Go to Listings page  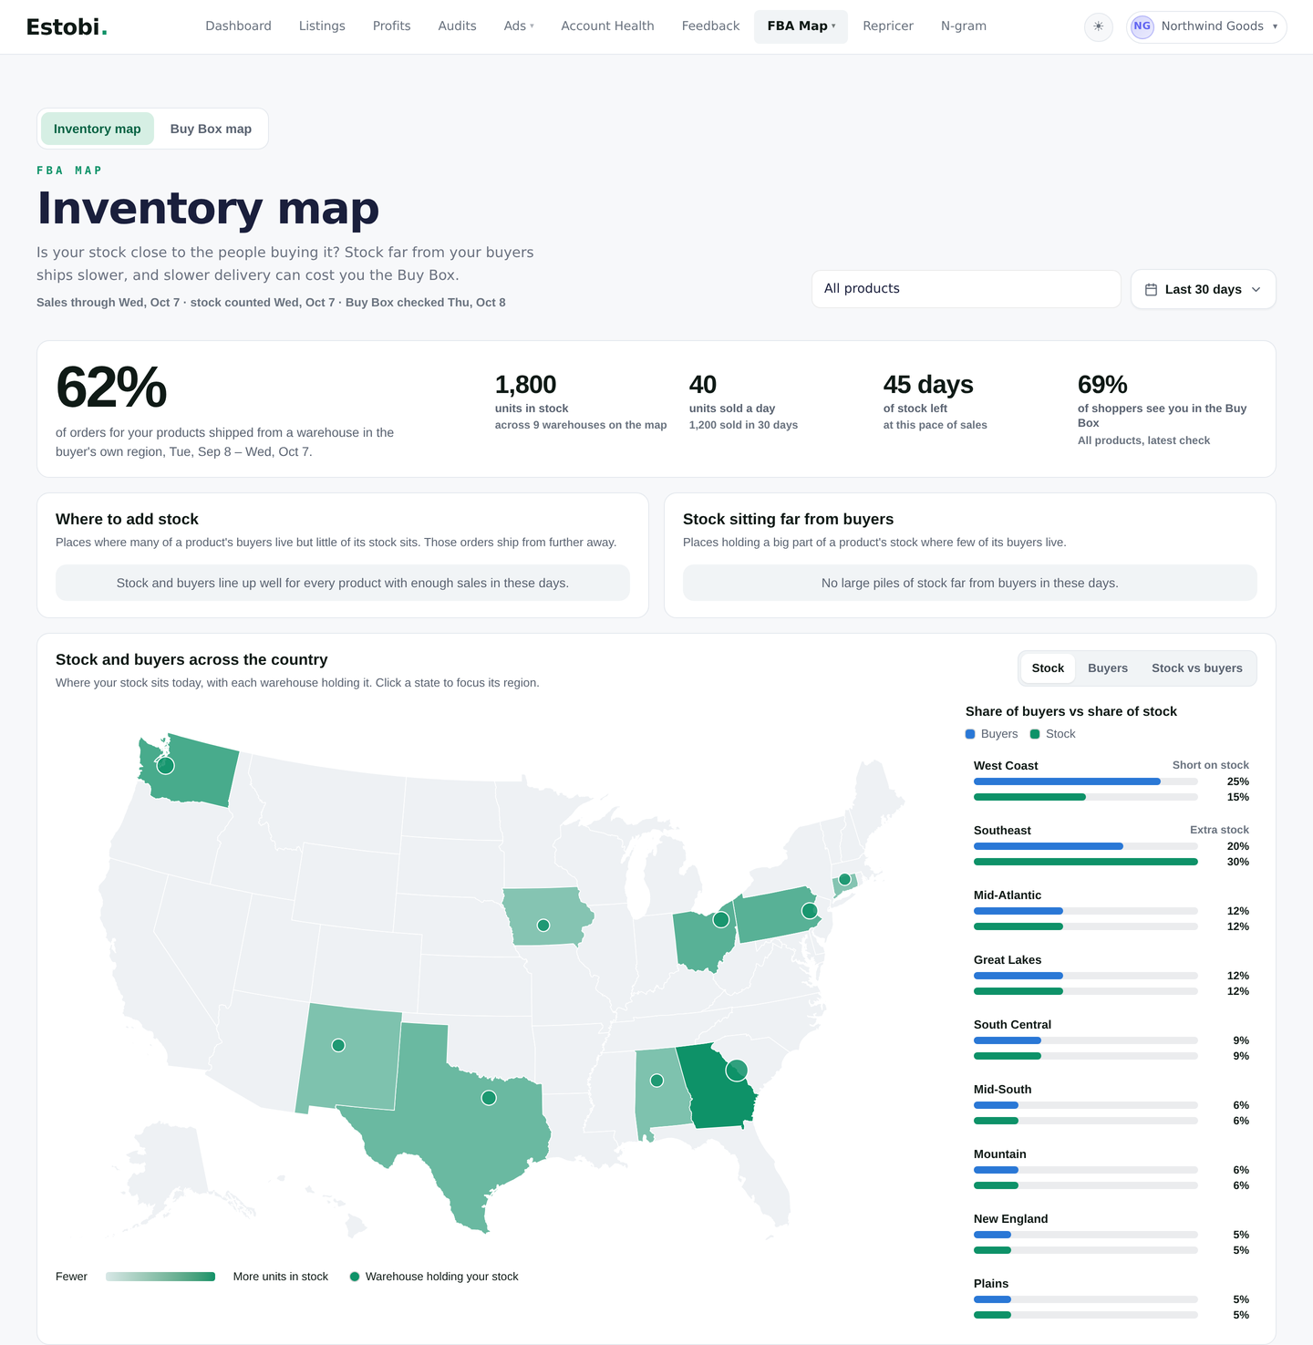(x=322, y=26)
